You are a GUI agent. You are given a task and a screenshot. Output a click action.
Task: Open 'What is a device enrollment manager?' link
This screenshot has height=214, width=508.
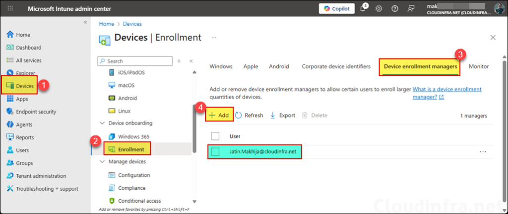click(x=447, y=93)
